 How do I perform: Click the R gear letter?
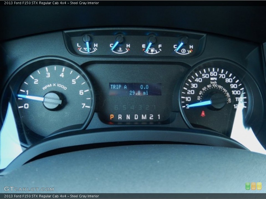(120, 117)
